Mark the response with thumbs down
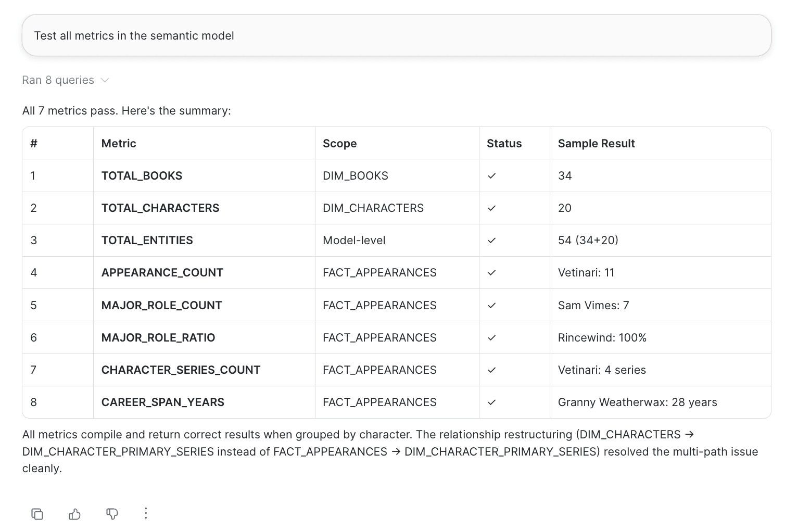The height and width of the screenshot is (530, 785). (x=112, y=514)
